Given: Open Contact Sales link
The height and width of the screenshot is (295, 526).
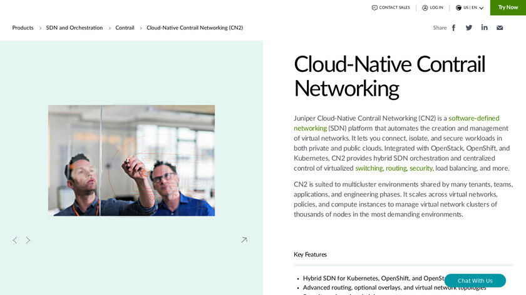Looking at the screenshot, I should point(391,7).
